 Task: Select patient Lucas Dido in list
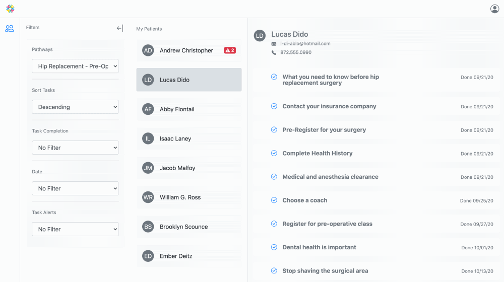tap(189, 80)
